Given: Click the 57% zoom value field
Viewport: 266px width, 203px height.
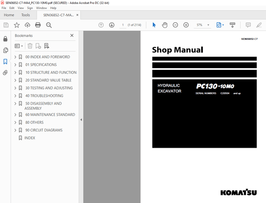Looking at the screenshot, I should click(199, 25).
